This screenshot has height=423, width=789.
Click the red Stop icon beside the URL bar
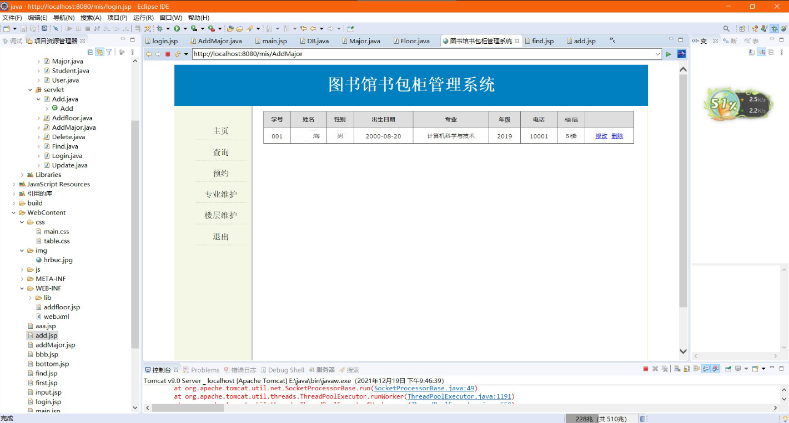[168, 54]
